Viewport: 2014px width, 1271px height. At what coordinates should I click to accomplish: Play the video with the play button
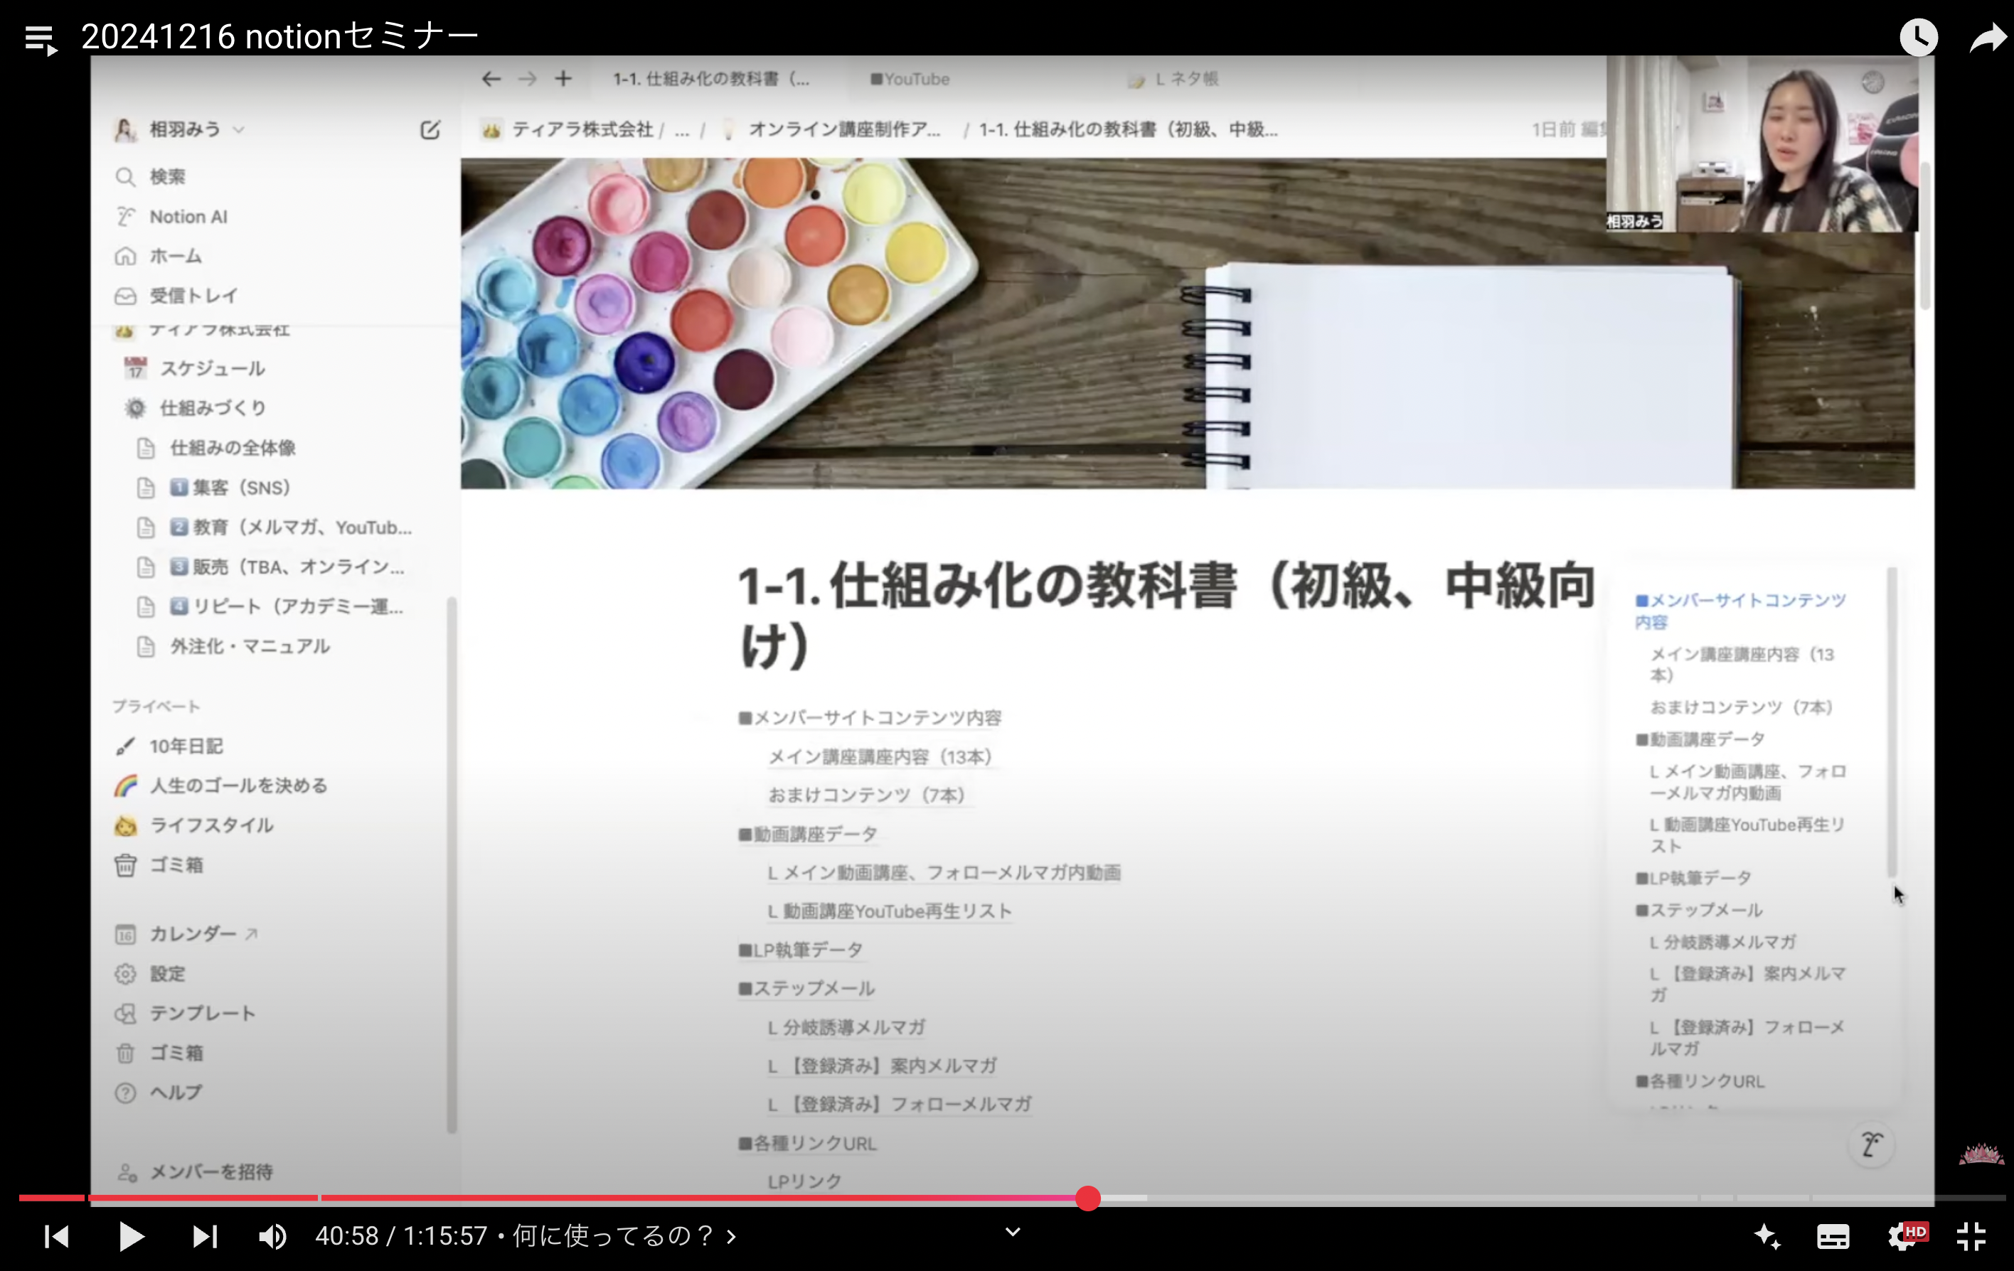[x=130, y=1236]
